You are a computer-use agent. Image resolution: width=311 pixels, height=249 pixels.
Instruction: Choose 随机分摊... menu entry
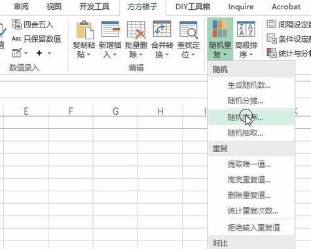click(251, 101)
